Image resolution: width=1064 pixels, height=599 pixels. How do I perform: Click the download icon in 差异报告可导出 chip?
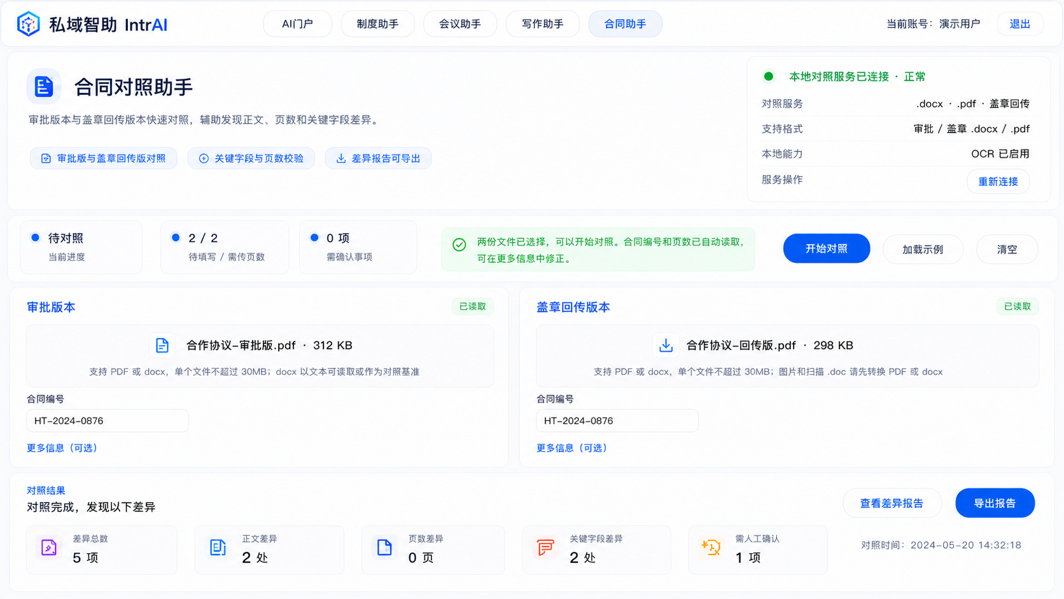[x=341, y=159]
